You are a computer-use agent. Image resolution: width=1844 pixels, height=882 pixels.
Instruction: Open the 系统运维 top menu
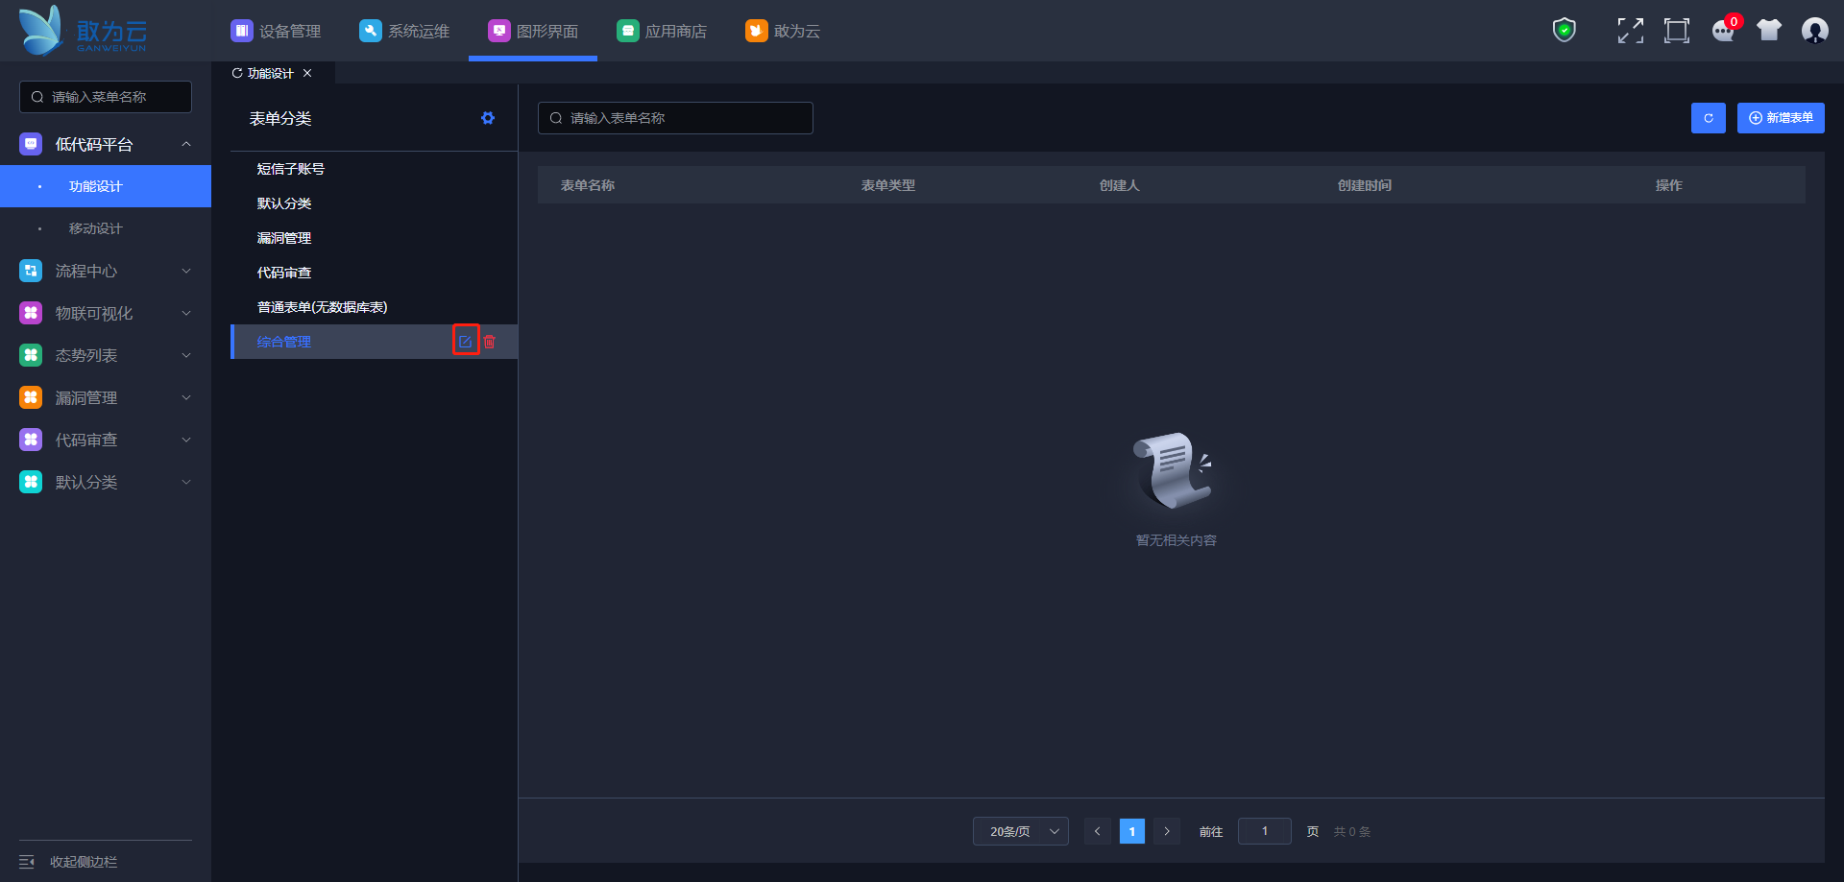pyautogui.click(x=404, y=31)
